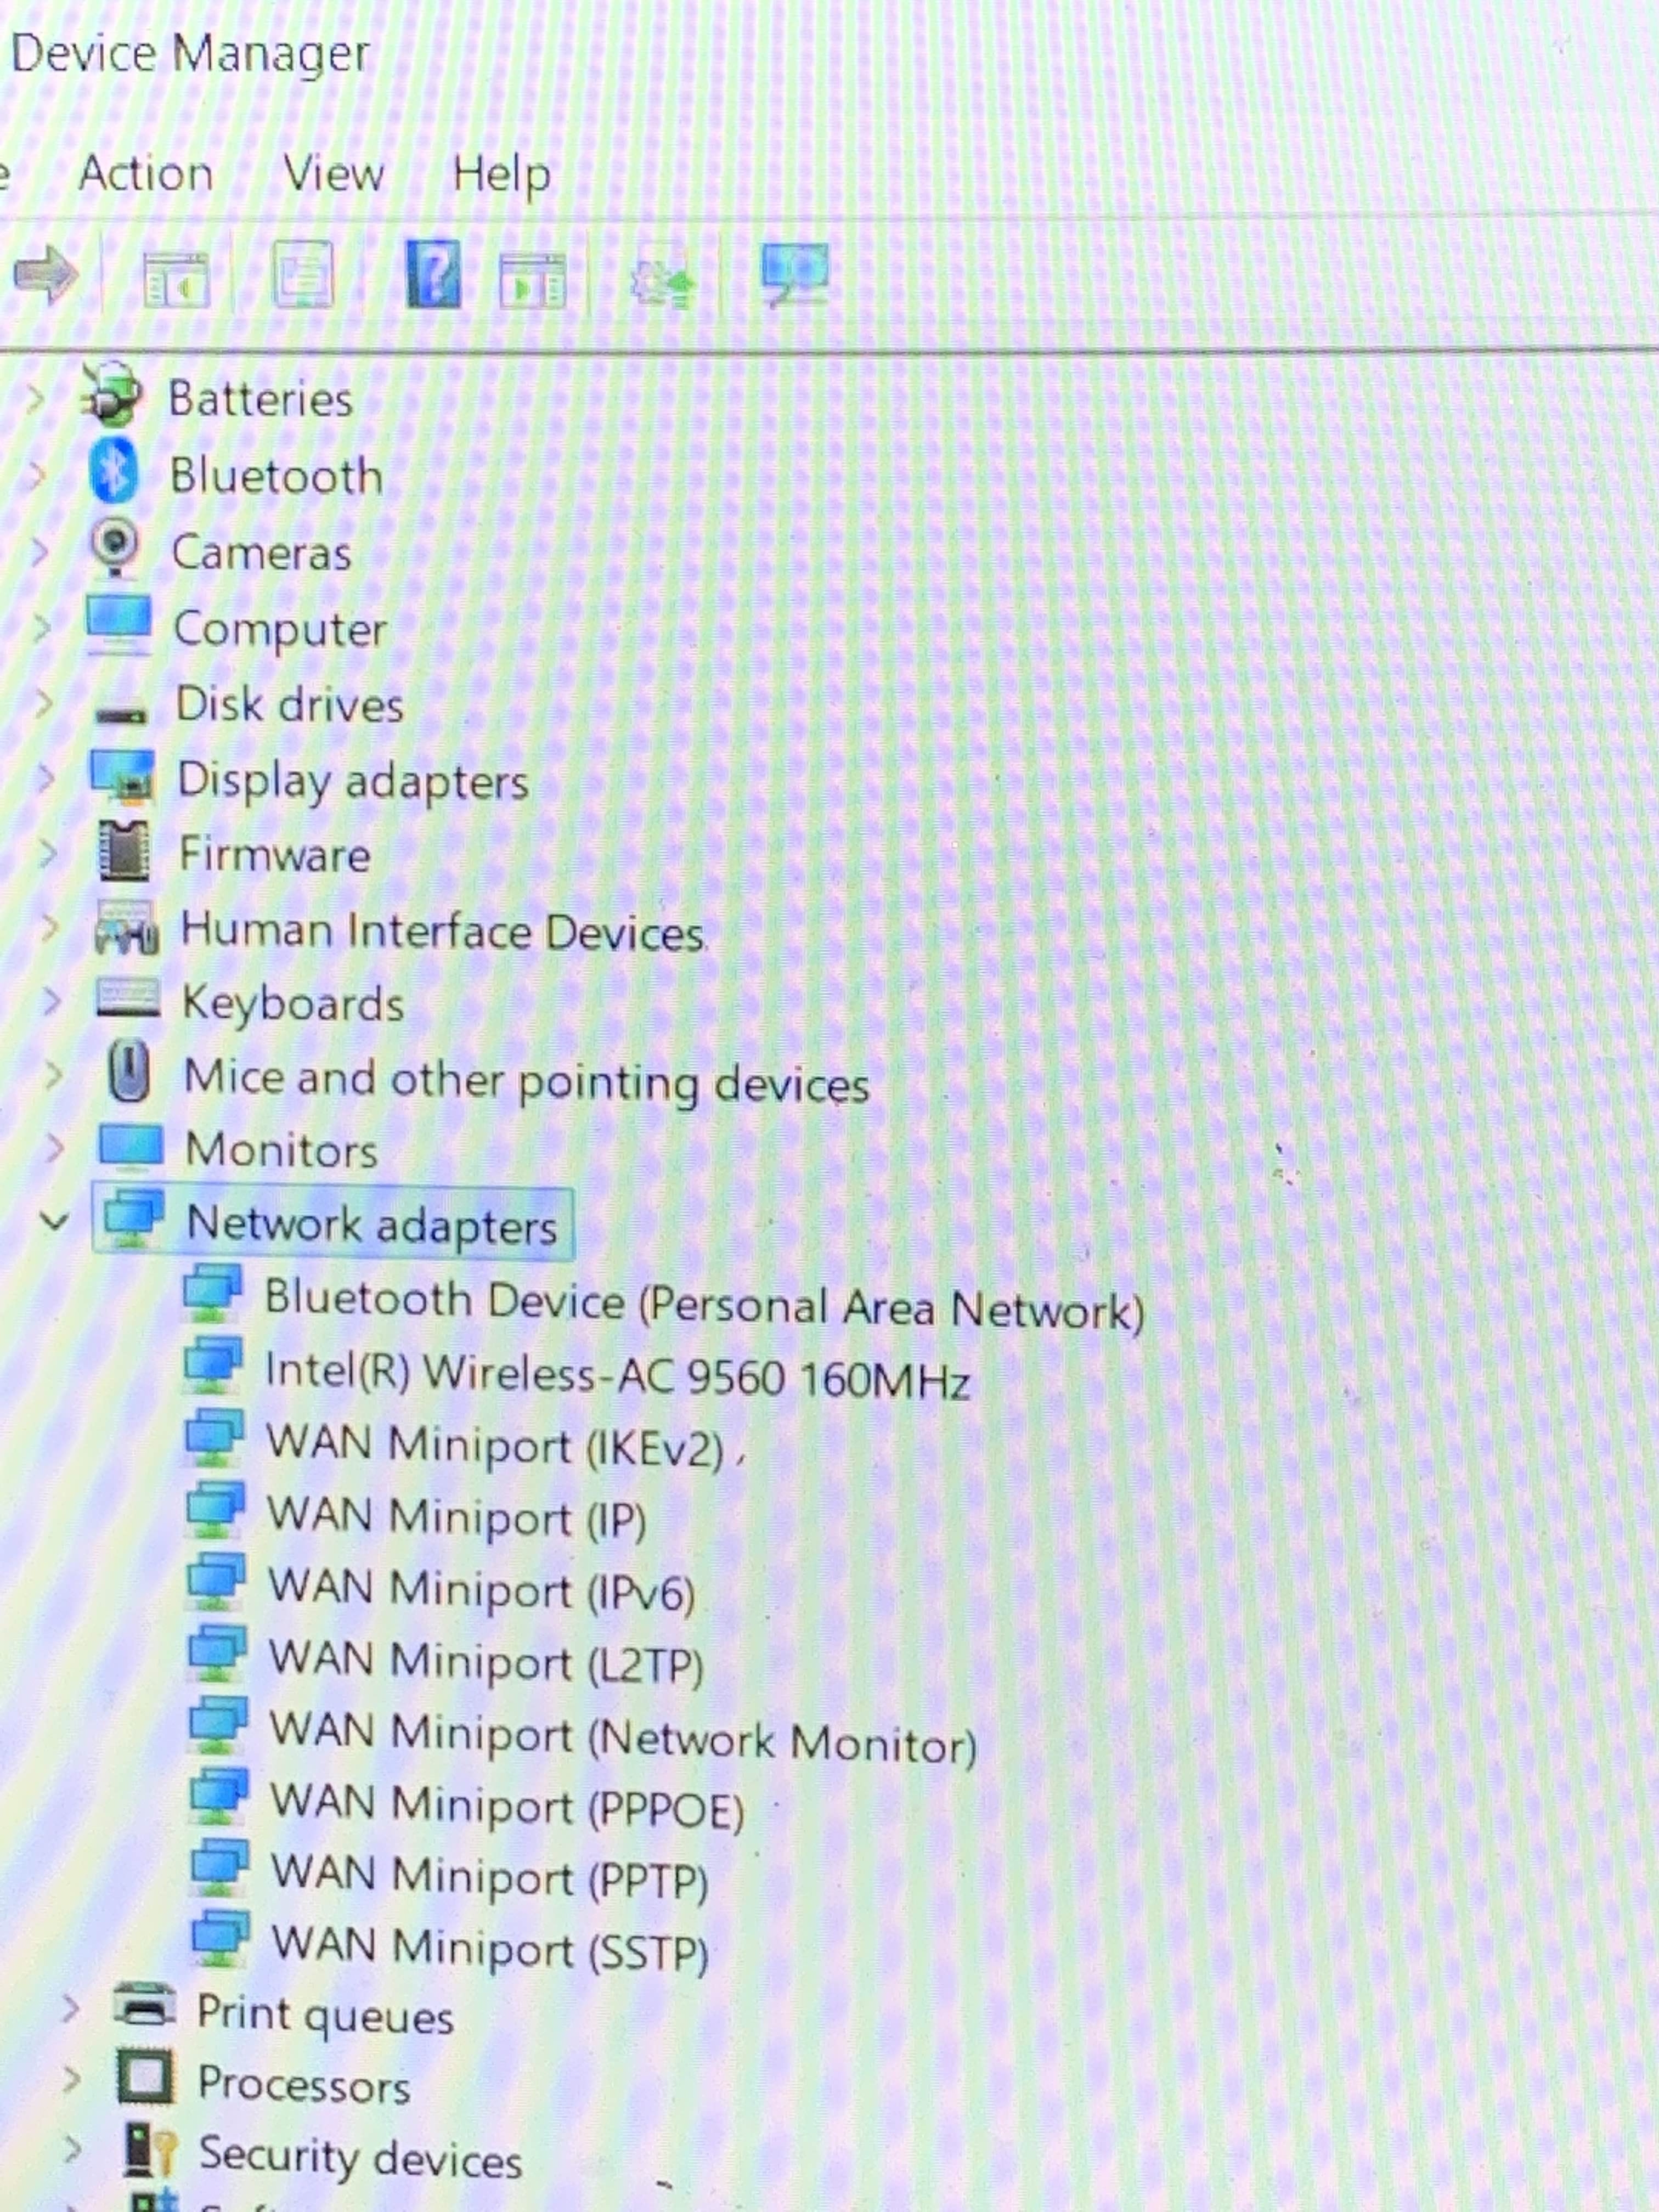Select the Mice and other pointing devices item
The image size is (1659, 2212).
526,1081
